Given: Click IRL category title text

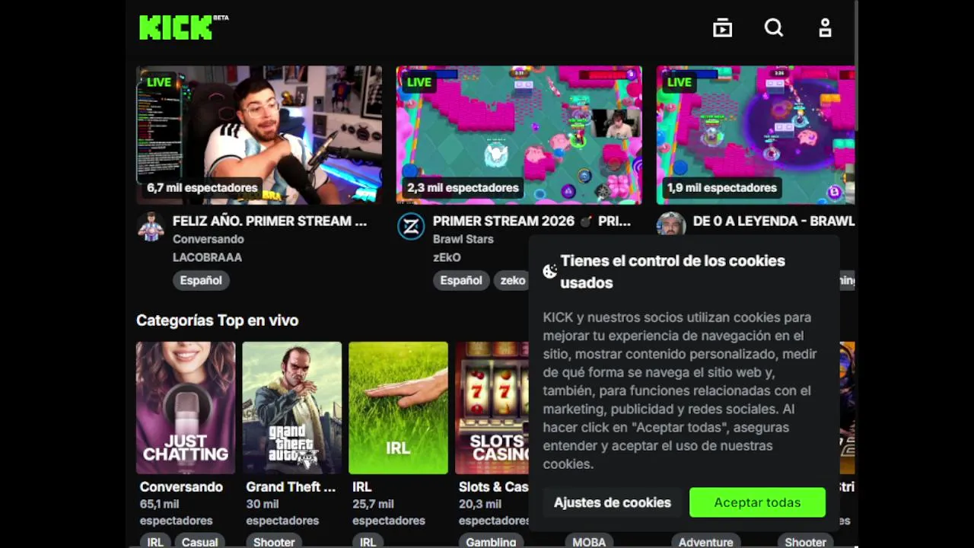Looking at the screenshot, I should 361,487.
